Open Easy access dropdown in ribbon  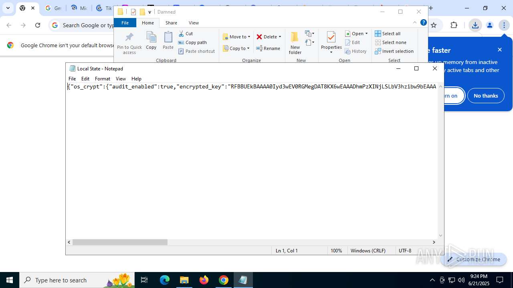(310, 42)
